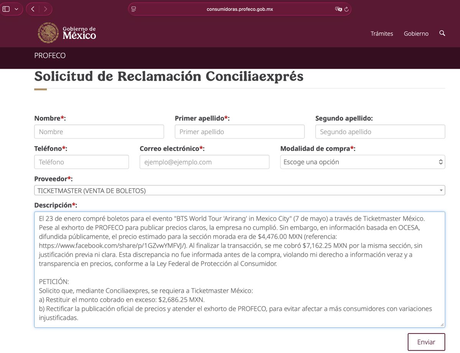Reload the PROFECO page
Image resolution: width=460 pixels, height=353 pixels.
[x=347, y=8]
